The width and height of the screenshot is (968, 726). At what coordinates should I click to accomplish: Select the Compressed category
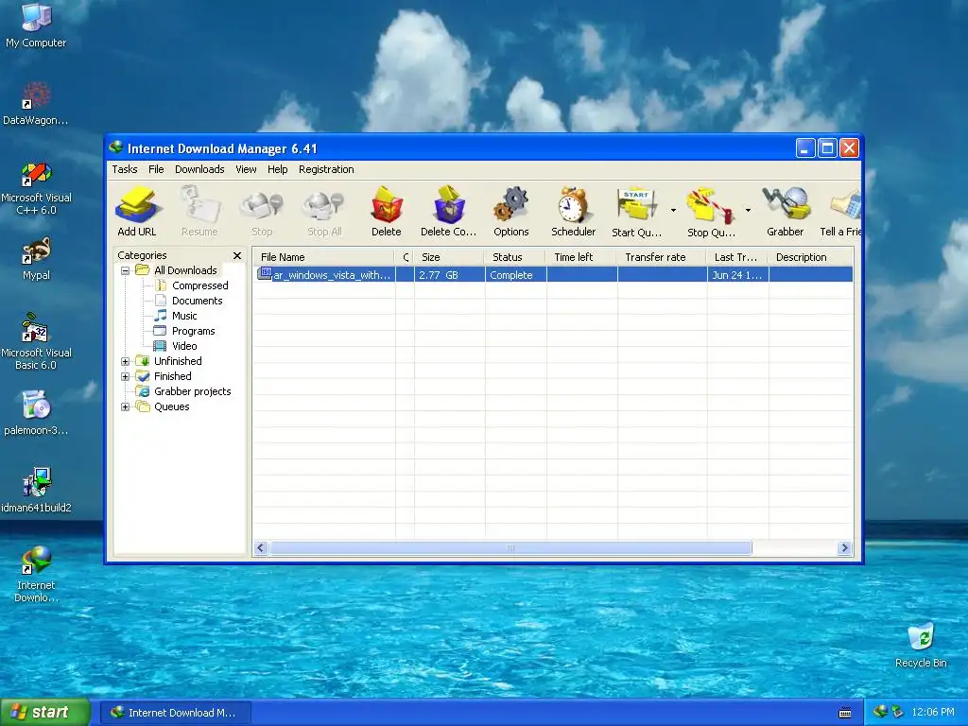200,285
